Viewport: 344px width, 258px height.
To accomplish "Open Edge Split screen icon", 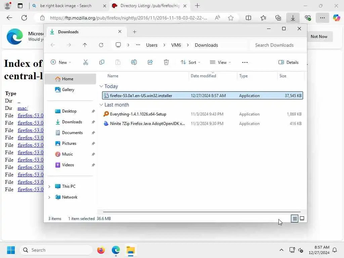I will click(x=248, y=18).
